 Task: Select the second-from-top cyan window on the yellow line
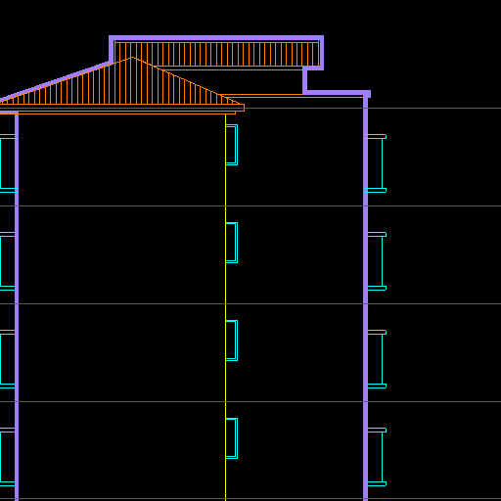[232, 243]
